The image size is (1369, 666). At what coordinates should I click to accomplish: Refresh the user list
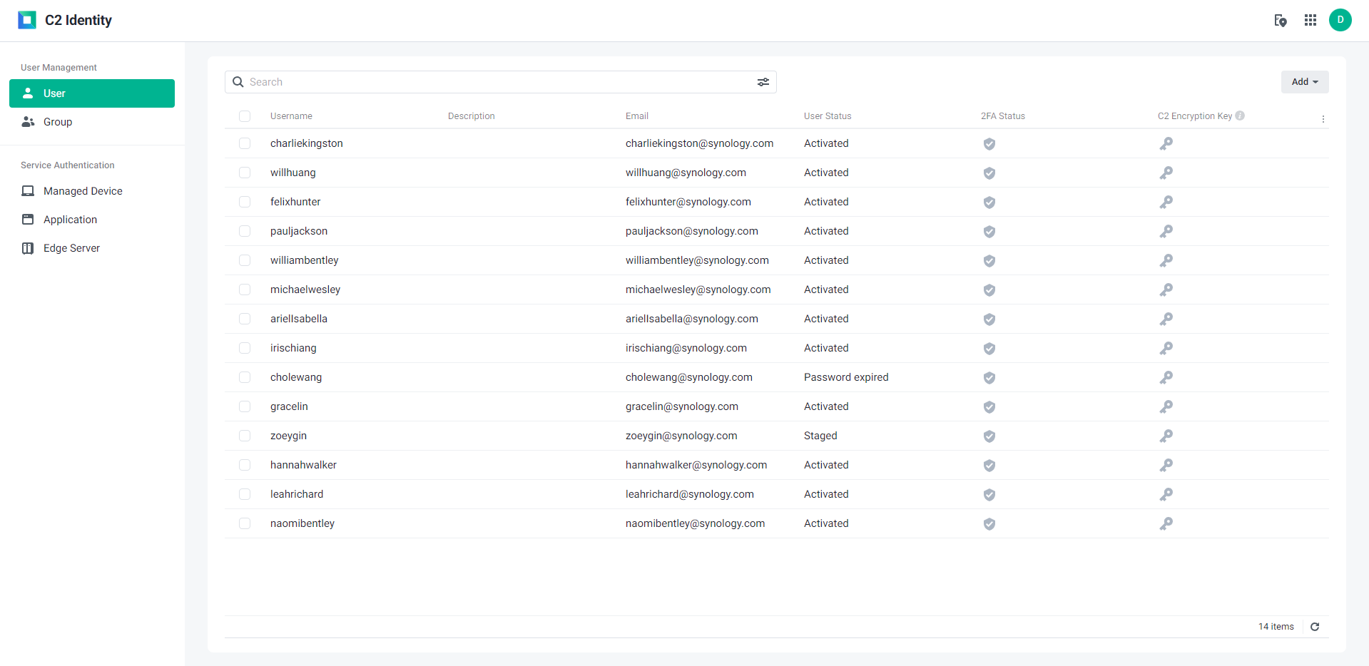1315,627
